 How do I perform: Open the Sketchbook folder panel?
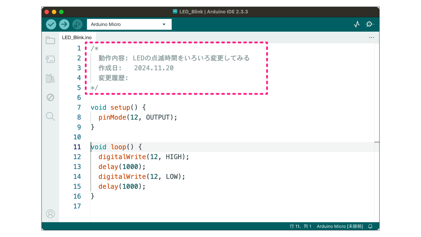(50, 40)
